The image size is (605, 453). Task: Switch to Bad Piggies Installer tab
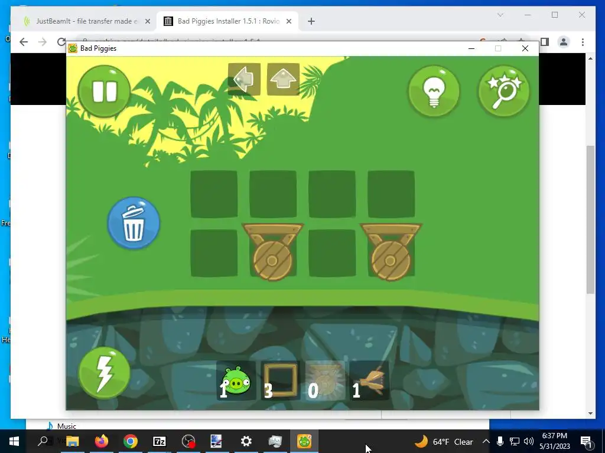coord(229,21)
